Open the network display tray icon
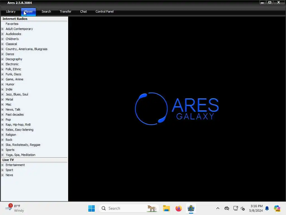The image size is (286, 215). (235, 208)
